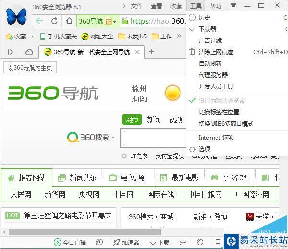
Task: Click the IE engine icon in status bar
Action: click(200, 242)
